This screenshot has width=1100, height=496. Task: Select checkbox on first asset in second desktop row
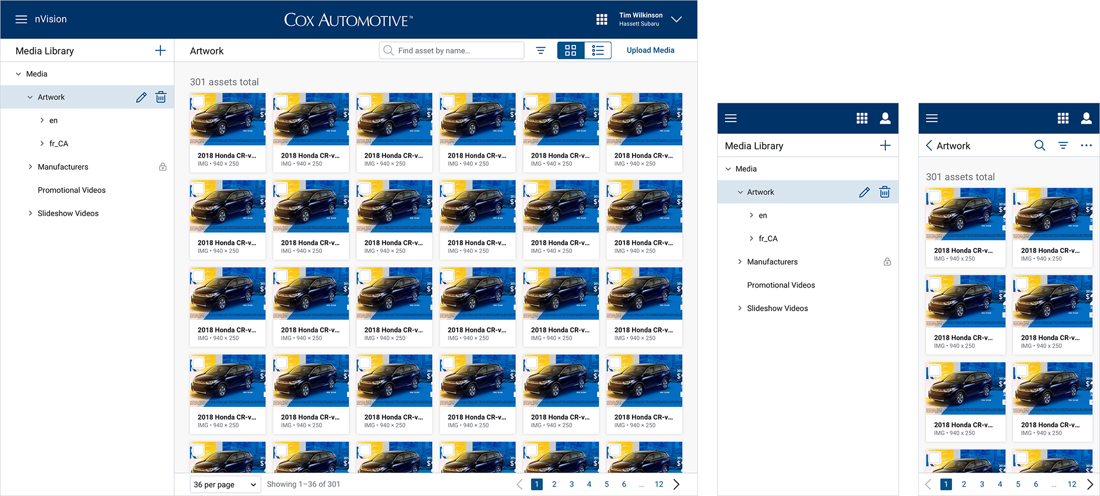[199, 189]
